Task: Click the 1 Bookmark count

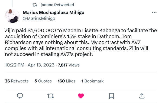Action: pos(92,81)
